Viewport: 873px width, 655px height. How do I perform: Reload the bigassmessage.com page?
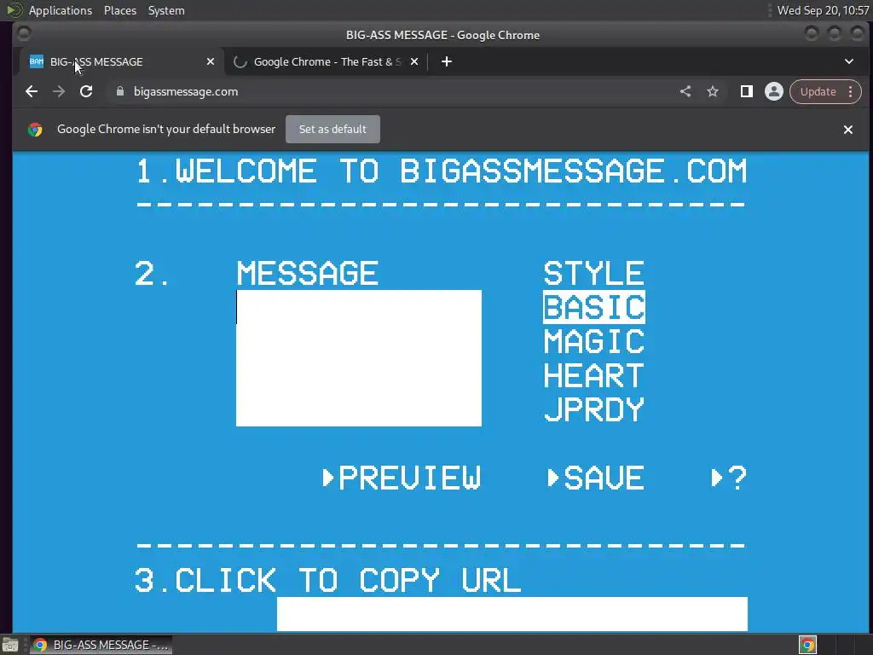click(86, 91)
